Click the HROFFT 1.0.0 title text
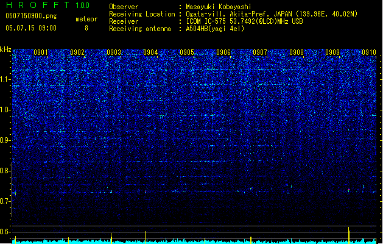Screen dimensions: 383x244 pyautogui.click(x=47, y=5)
